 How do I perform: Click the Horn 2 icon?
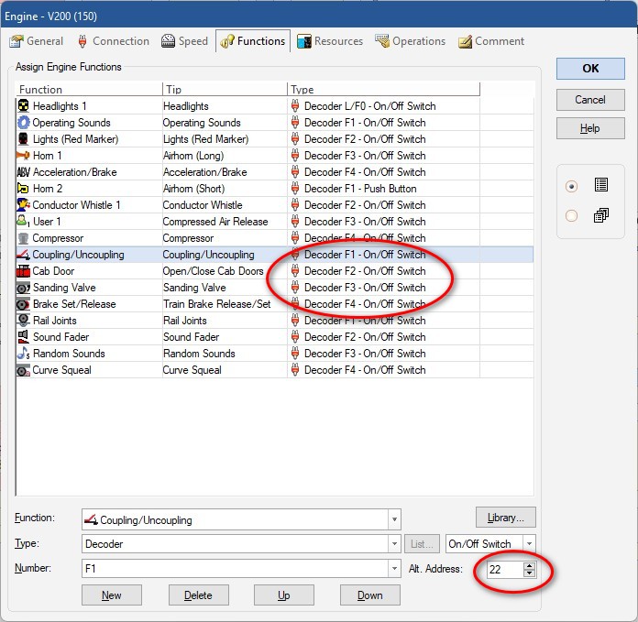[24, 188]
